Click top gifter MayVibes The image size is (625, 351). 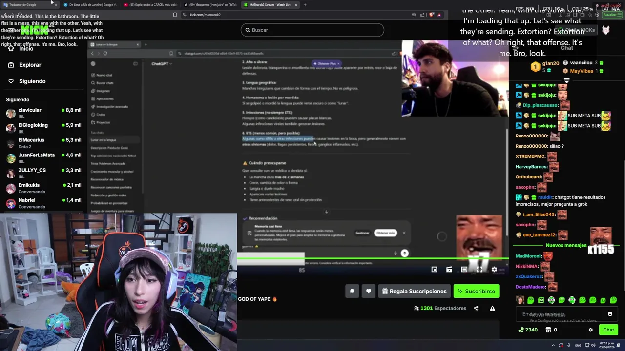(582, 71)
